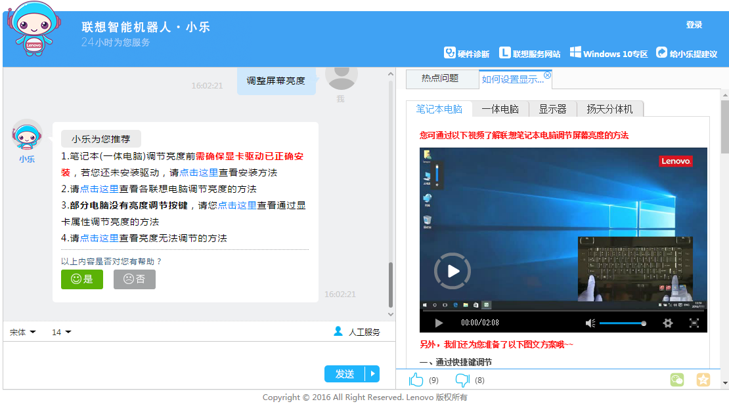This screenshot has width=729, height=406.
Task: Click the 发送 send button
Action: point(345,374)
